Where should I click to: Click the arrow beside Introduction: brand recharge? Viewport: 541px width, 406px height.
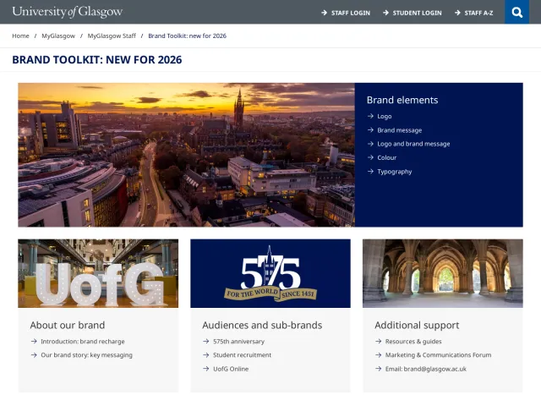tap(34, 341)
